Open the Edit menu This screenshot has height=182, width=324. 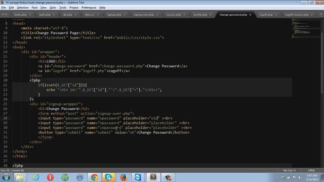click(x=11, y=8)
